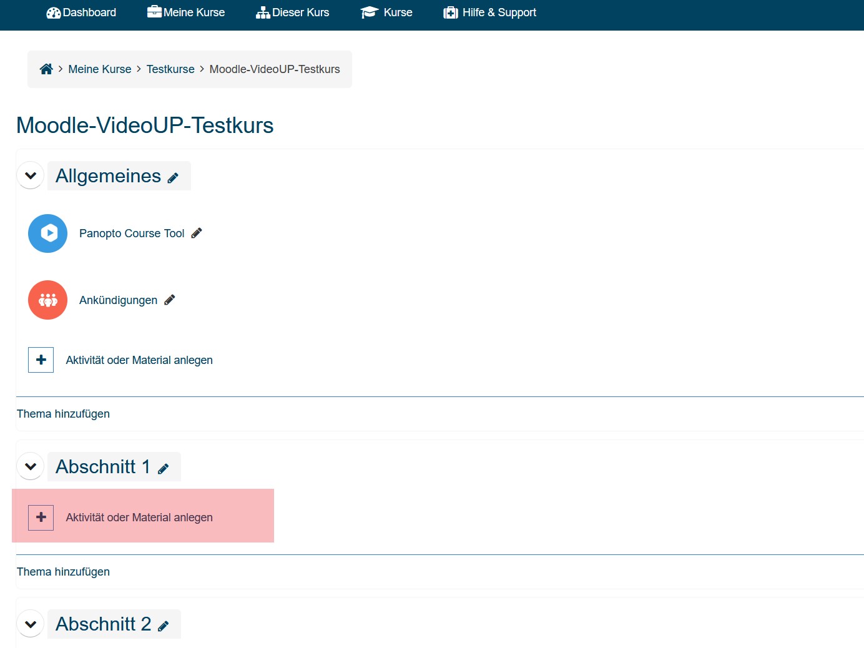864x648 pixels.
Task: Open Hilfe & Support menu
Action: pyautogui.click(x=490, y=12)
